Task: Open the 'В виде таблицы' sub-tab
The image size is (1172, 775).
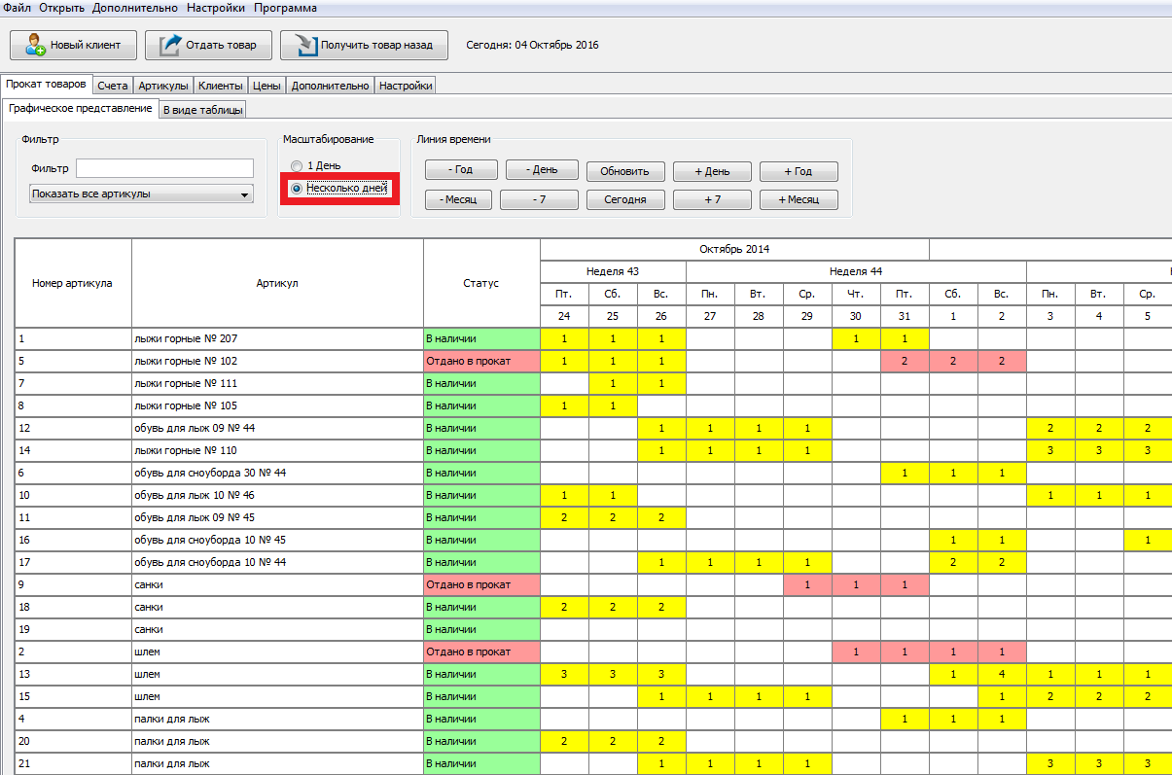Action: click(x=202, y=110)
